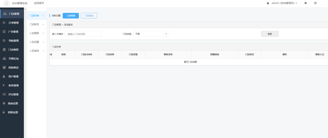The image size is (328, 138).
Task: Click the submenu scroll-up arrow
Action: click(x=26, y=9)
